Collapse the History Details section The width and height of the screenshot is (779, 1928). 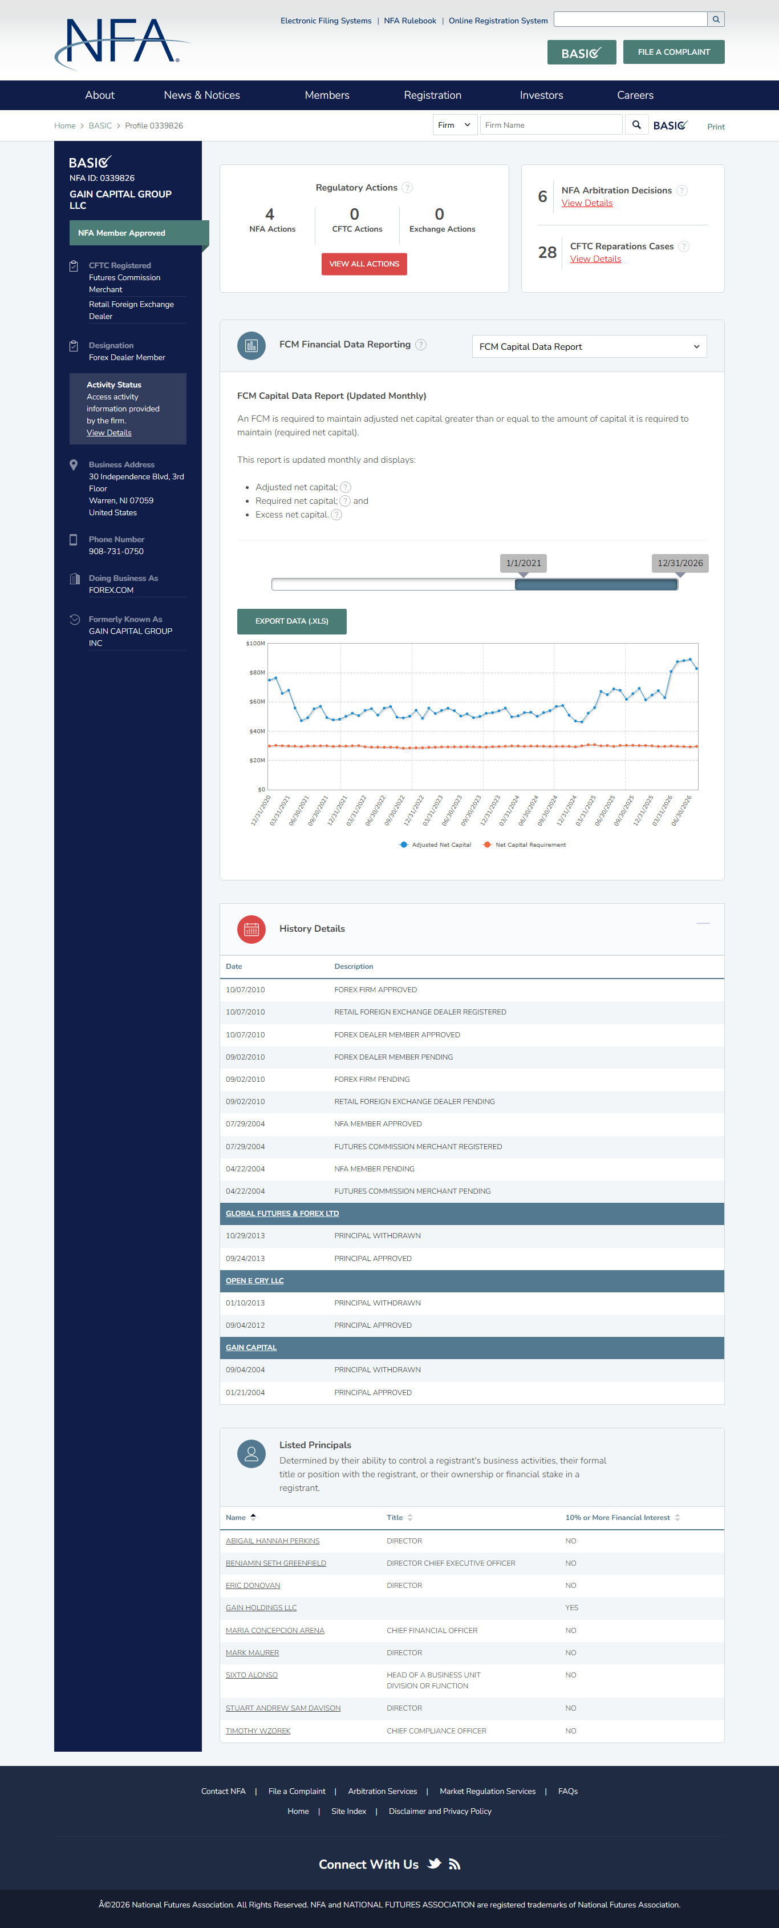click(x=703, y=923)
